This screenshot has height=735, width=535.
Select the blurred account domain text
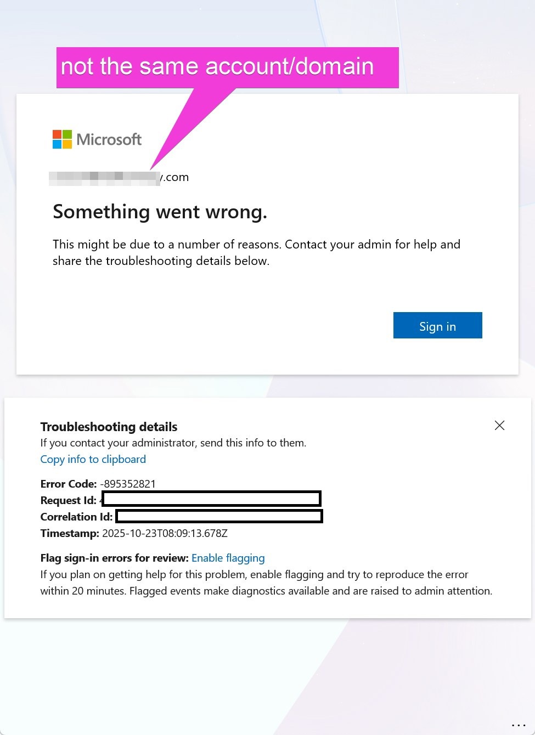click(x=104, y=177)
